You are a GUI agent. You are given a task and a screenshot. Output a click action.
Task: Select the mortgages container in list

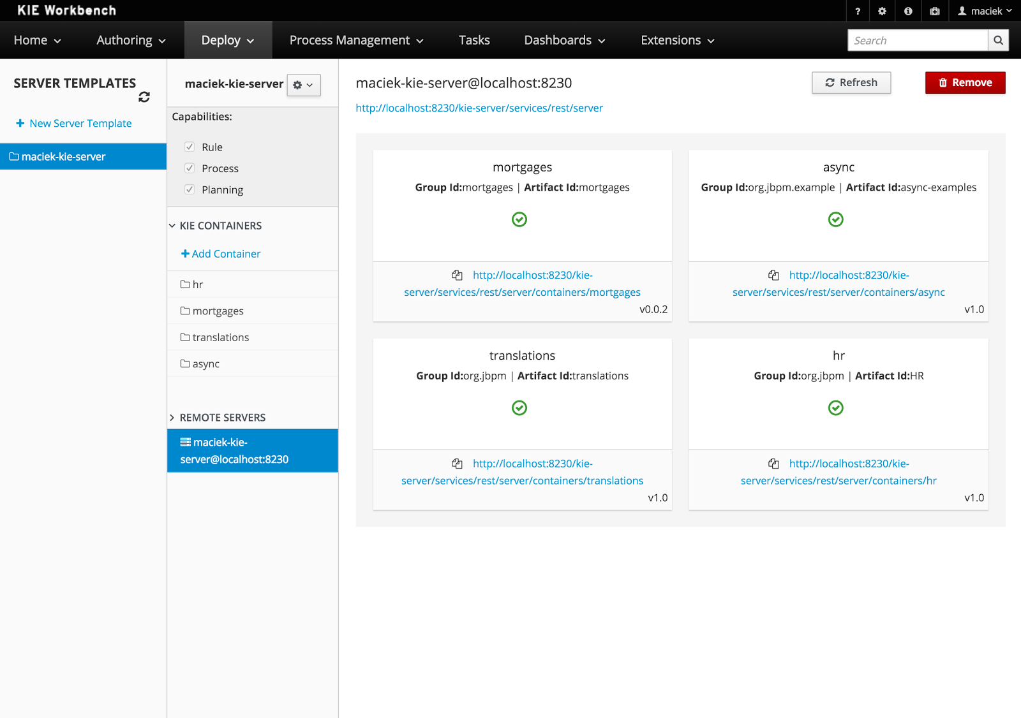pyautogui.click(x=253, y=311)
